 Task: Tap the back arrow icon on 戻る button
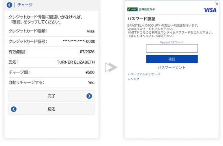[x=14, y=109]
